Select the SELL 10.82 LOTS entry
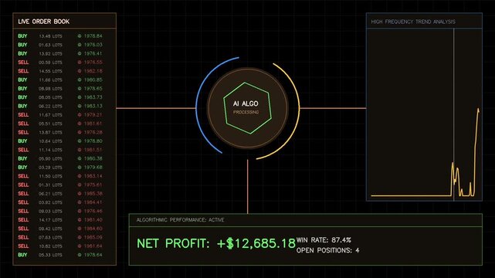Image resolution: width=495 pixels, height=278 pixels. [x=60, y=246]
